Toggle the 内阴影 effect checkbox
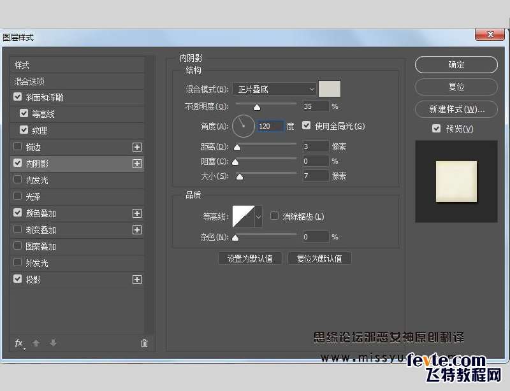This screenshot has height=391, width=510. point(18,163)
